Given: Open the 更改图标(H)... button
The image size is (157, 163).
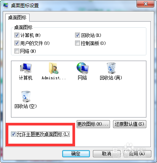Looking at the screenshot, I should coord(93,124).
